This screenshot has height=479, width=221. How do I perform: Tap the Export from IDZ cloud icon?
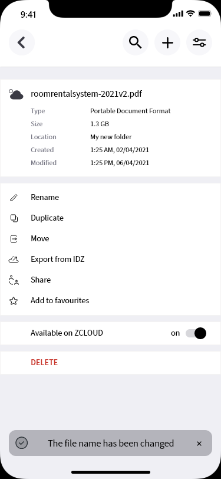tap(14, 260)
